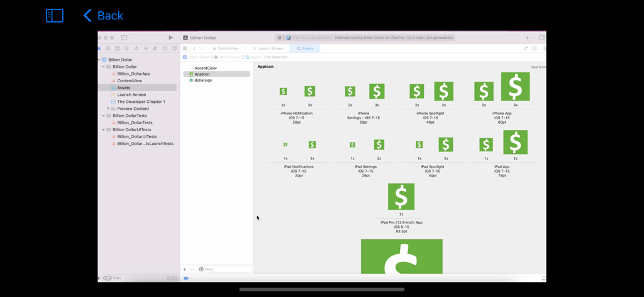Open the source control navigator
The image size is (644, 297).
coord(108,48)
